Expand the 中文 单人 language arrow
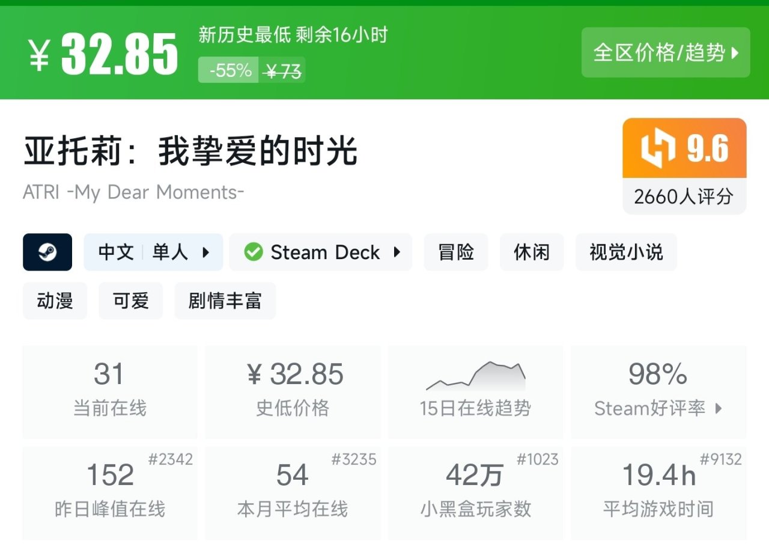Screen dimensions: 769x547 coord(206,252)
